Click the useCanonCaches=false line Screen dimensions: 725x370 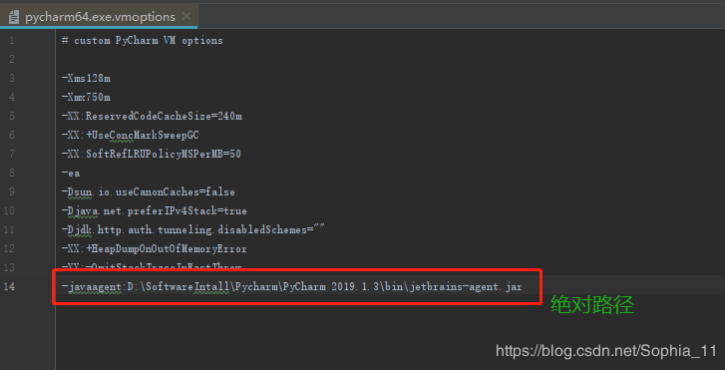148,191
